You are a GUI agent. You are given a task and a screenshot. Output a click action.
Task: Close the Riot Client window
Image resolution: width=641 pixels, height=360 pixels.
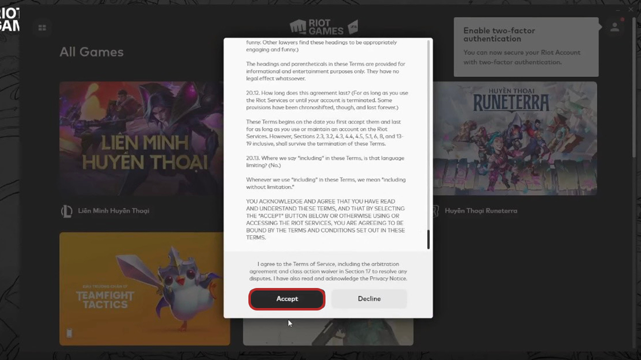(x=631, y=9)
